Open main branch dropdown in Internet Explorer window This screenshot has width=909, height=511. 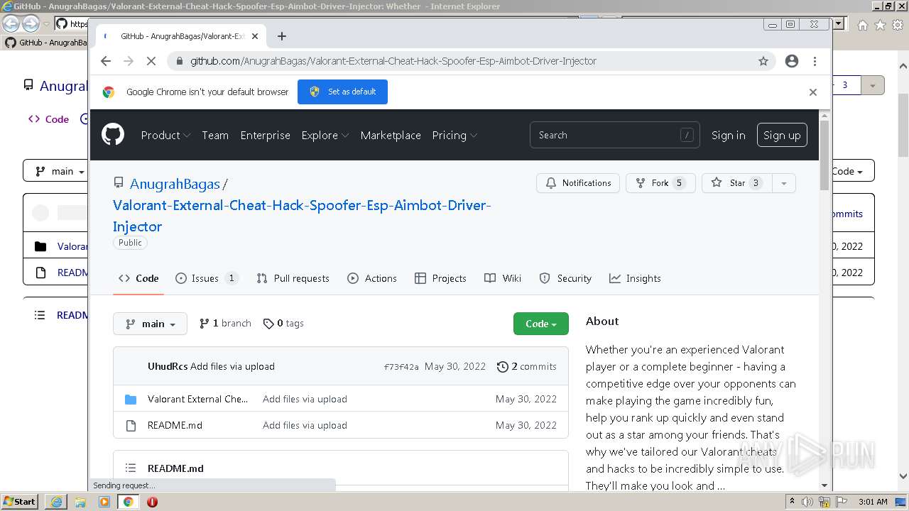coord(55,171)
